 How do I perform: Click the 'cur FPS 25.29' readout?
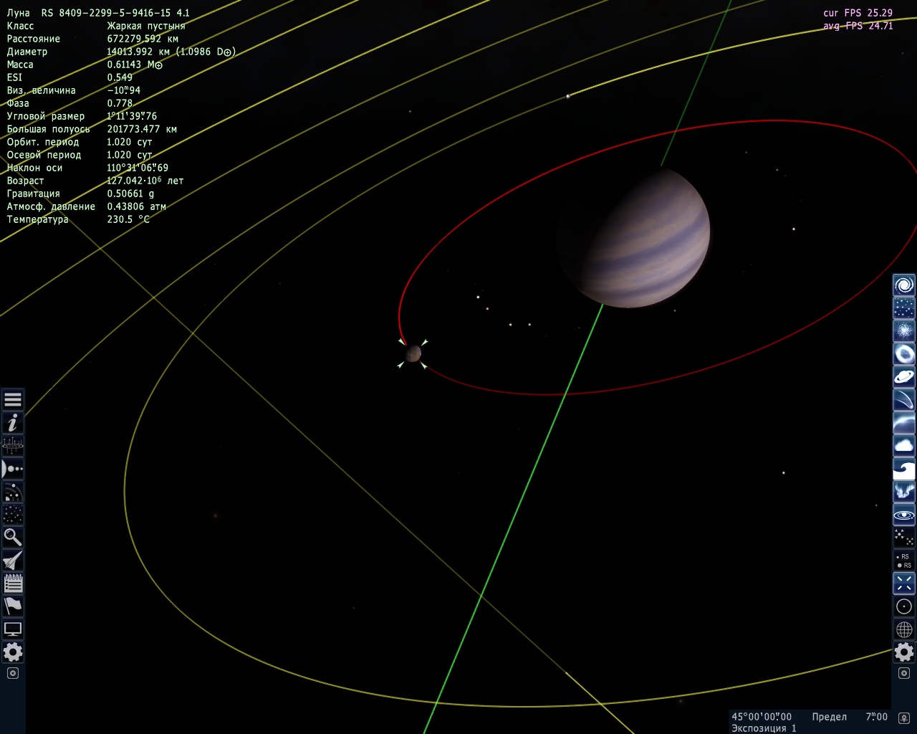point(858,13)
